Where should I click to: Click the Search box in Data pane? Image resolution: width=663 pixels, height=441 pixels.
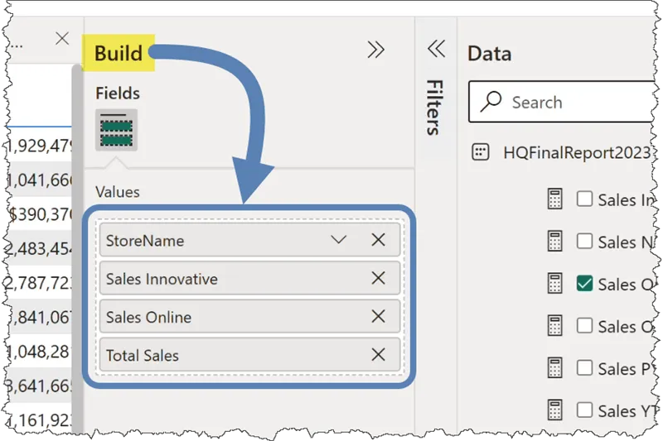(564, 103)
